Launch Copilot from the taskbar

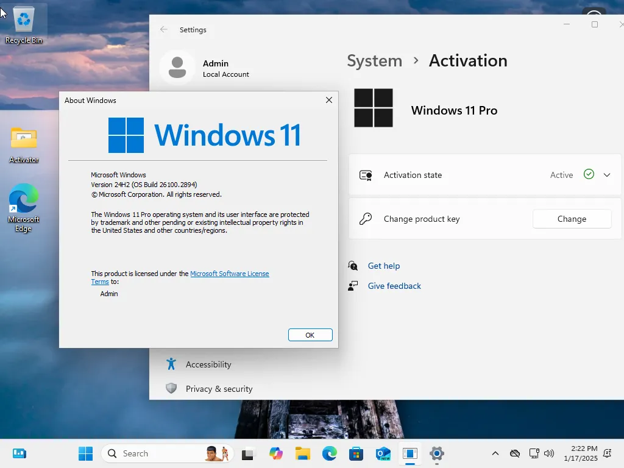[276, 453]
